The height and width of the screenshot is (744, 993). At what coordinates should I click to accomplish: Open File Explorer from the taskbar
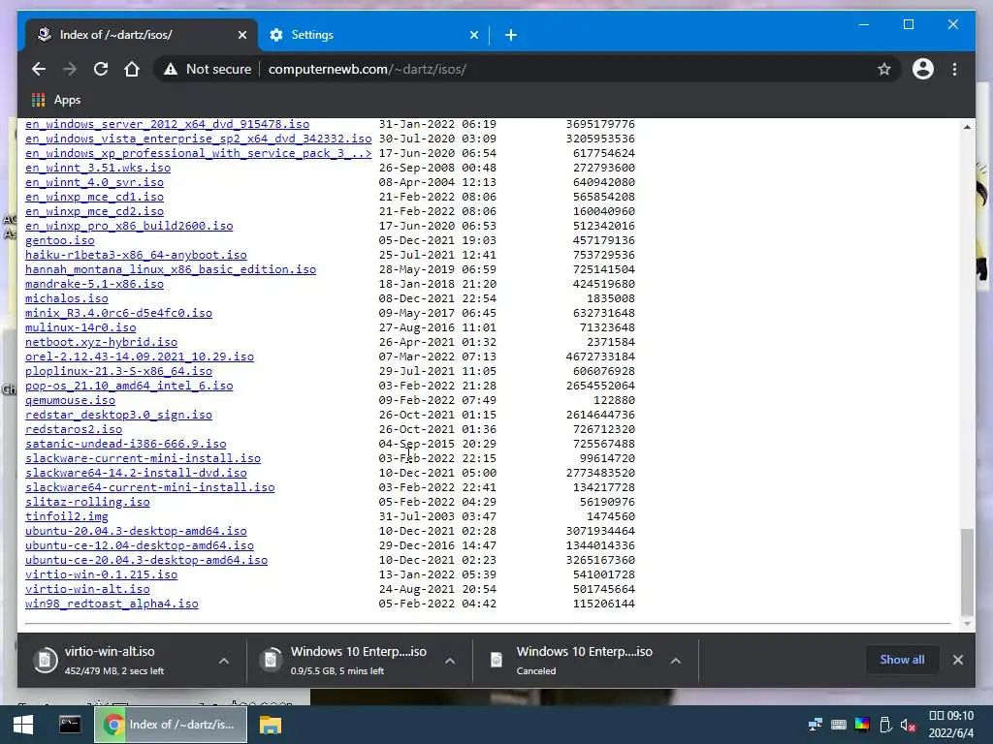[x=271, y=725]
